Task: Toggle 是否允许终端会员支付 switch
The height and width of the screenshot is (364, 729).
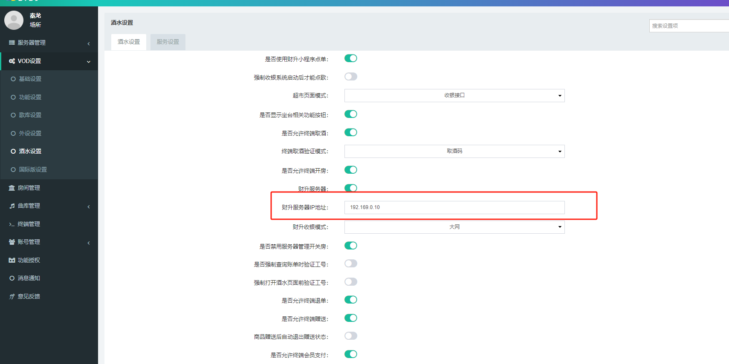Action: point(351,354)
